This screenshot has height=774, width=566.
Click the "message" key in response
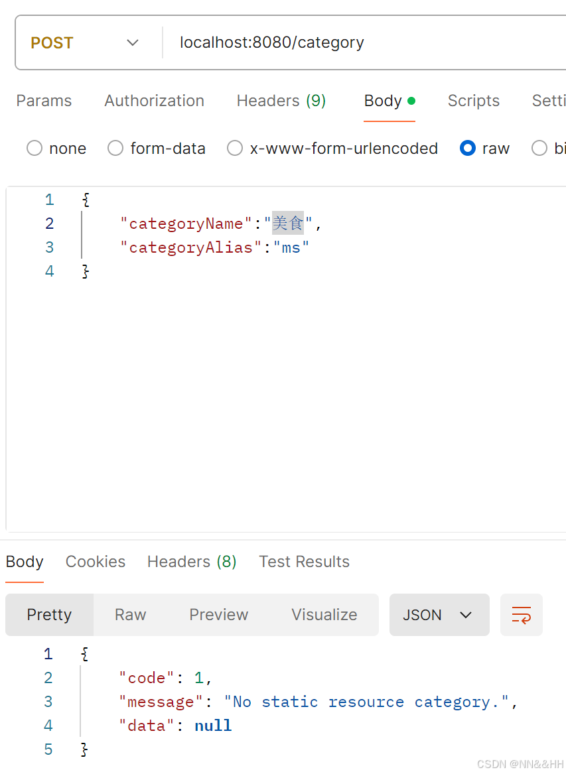coord(161,702)
